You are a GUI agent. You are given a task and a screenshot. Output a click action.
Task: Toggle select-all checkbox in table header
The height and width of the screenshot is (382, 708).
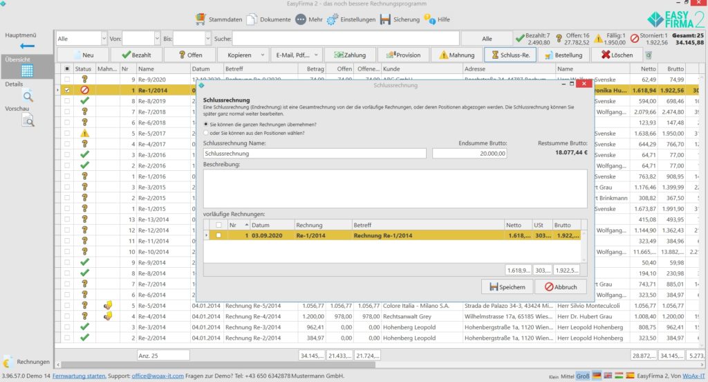tap(67, 69)
